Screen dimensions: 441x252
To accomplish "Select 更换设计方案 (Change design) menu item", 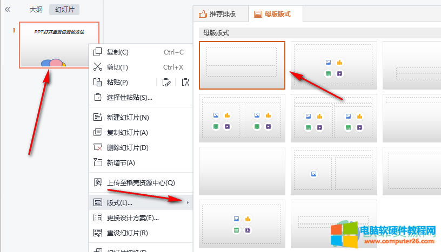I will tap(132, 218).
